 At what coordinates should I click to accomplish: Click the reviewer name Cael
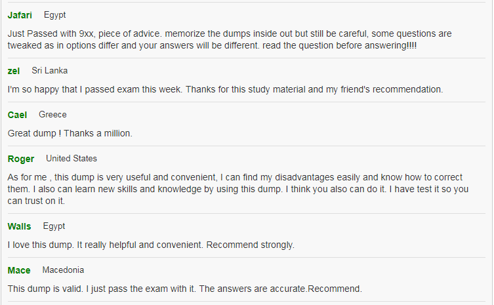click(x=17, y=115)
